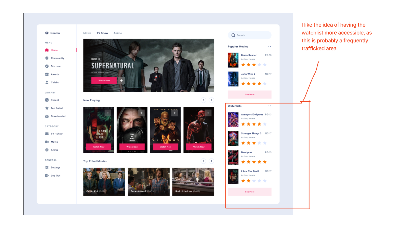
Task: Open Avengers Endgame poster thumbnail
Action: (x=233, y=120)
